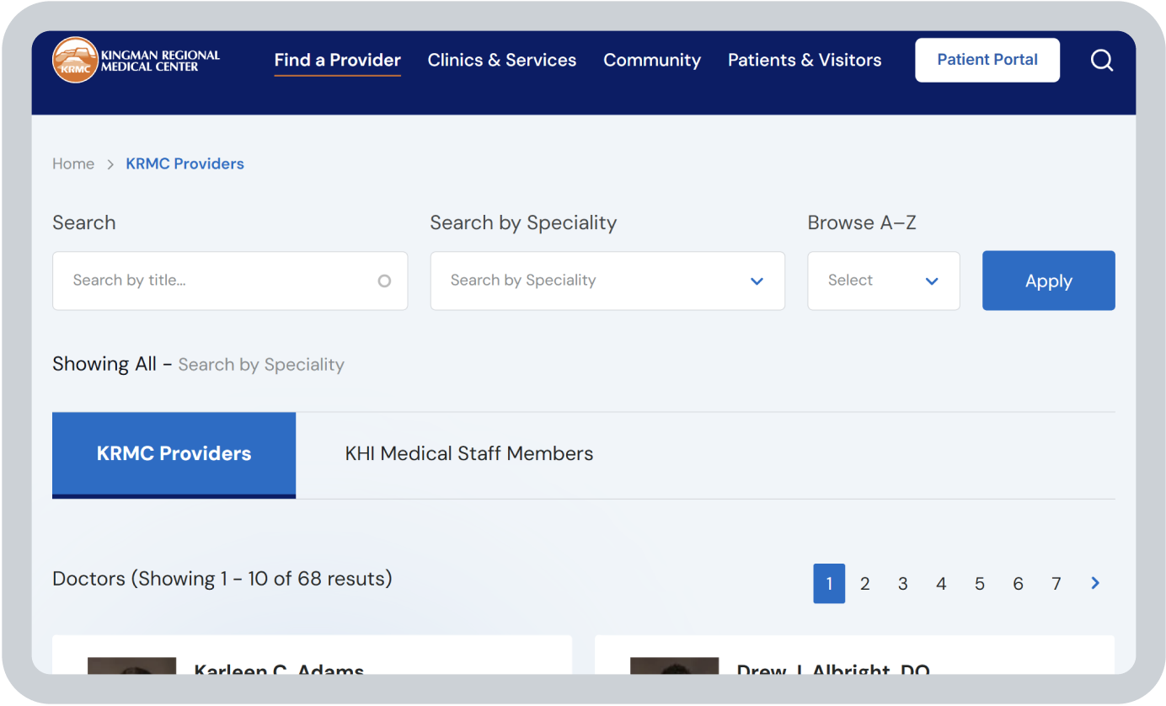Open the Community menu
Screen dimensions: 1166x706
pos(652,60)
